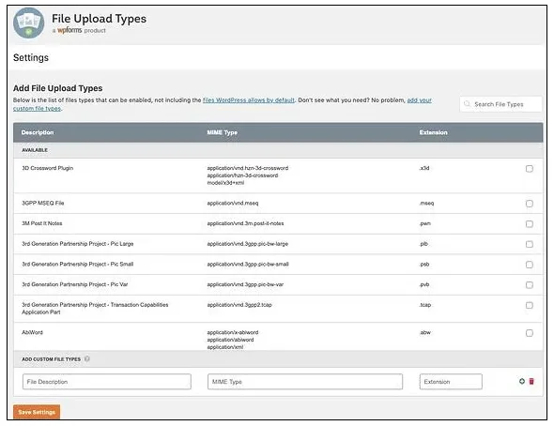Click the Save Settings button
The image size is (554, 426).
tap(37, 412)
